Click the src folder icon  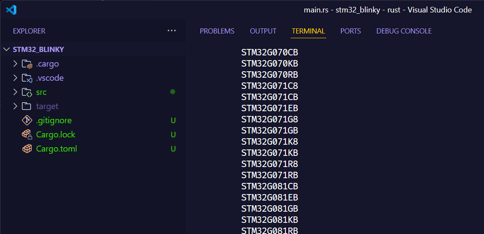(27, 92)
